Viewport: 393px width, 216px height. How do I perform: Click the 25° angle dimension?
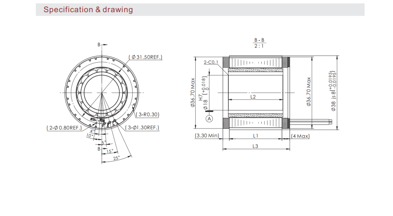pos(116,157)
